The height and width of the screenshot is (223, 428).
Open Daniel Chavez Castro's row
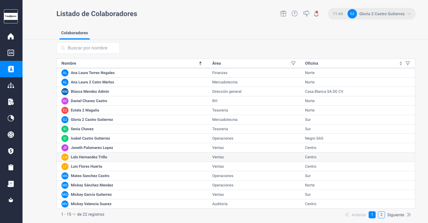point(236,101)
